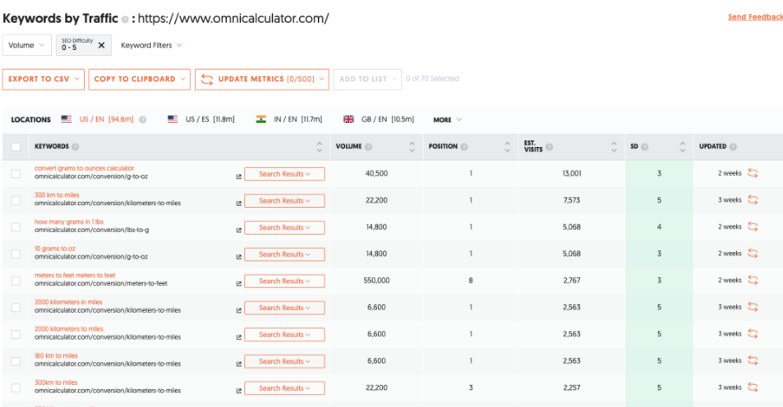The image size is (783, 407).
Task: Open external link icon for '2000 kilometers in miles'
Action: (x=239, y=311)
